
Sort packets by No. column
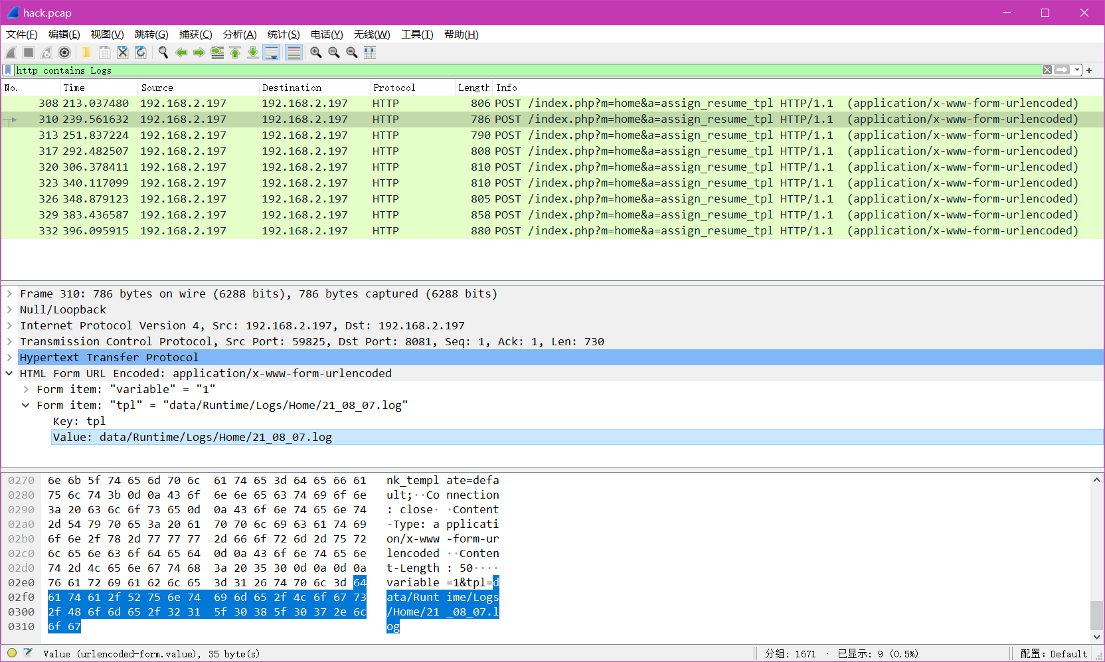point(31,88)
